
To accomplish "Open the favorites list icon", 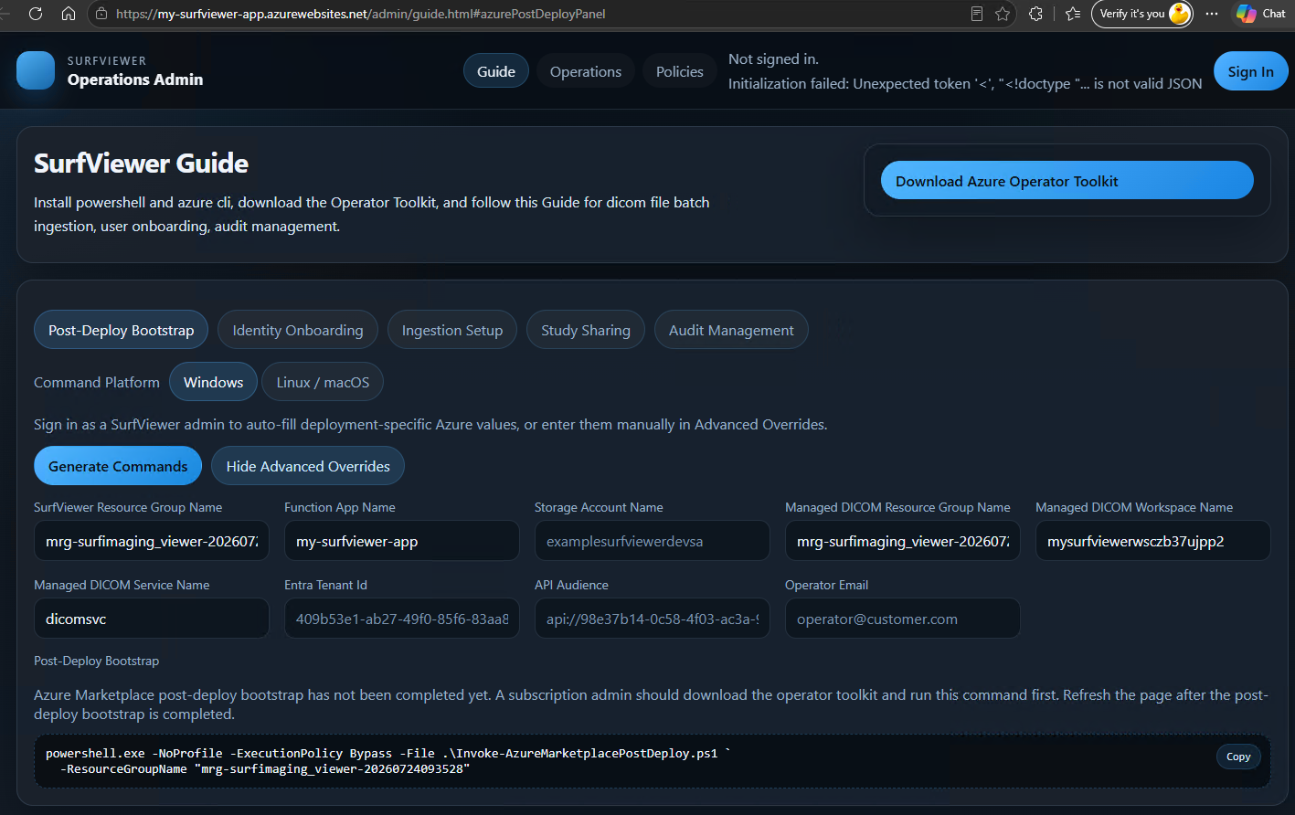I will (1073, 14).
